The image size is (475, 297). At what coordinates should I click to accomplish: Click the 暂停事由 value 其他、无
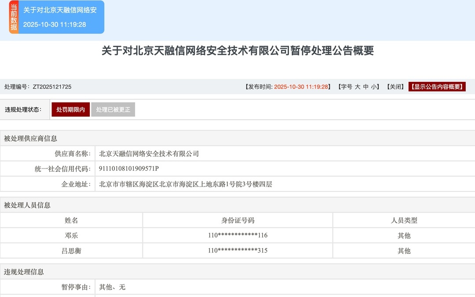[112, 287]
